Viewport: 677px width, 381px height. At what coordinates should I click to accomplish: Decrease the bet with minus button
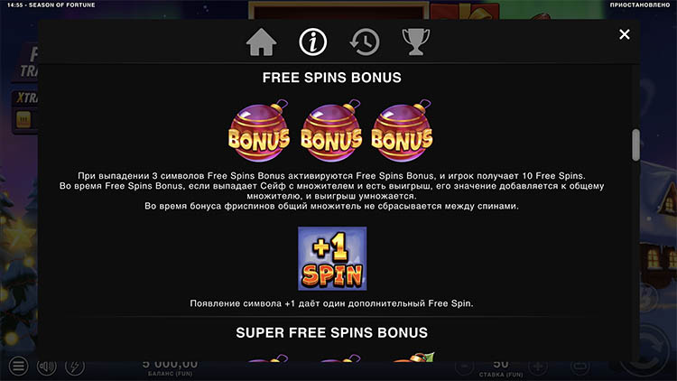click(x=464, y=367)
